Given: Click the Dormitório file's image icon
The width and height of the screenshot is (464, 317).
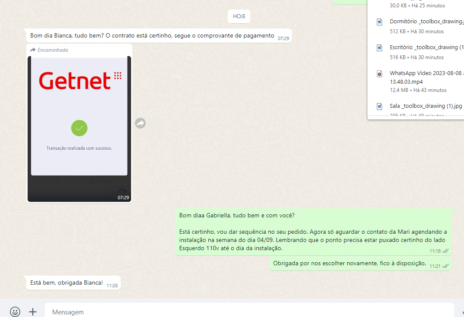Looking at the screenshot, I should pos(379,22).
